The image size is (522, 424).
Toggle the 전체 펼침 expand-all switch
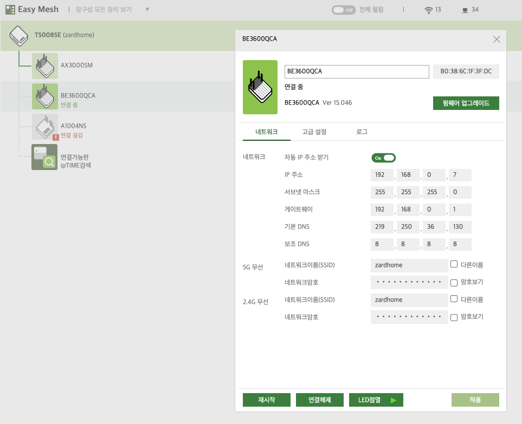click(x=343, y=10)
